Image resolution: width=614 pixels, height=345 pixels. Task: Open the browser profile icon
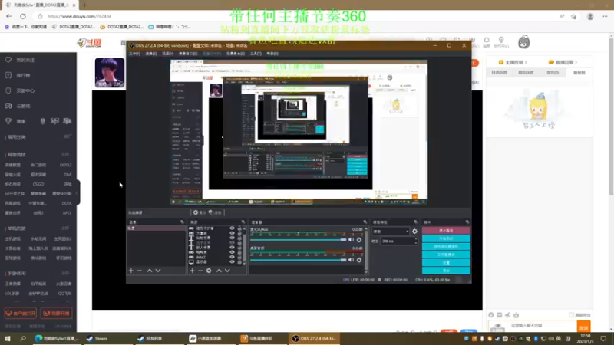590,16
